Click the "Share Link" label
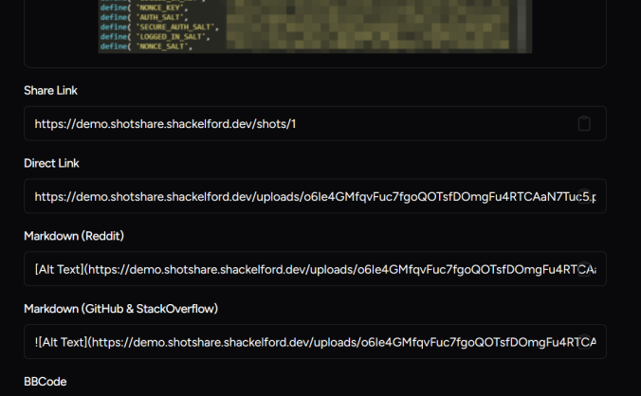The height and width of the screenshot is (396, 641). pos(51,90)
